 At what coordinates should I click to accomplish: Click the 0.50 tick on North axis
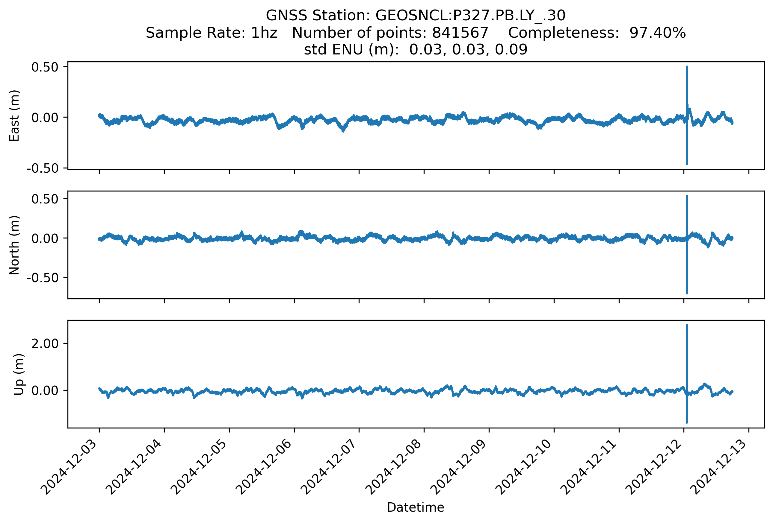pyautogui.click(x=45, y=199)
